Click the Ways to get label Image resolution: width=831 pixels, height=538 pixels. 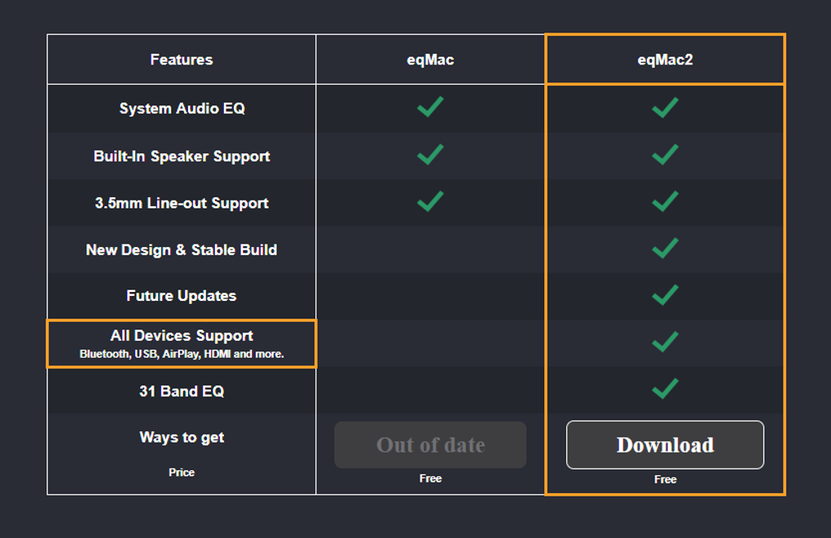coord(182,438)
